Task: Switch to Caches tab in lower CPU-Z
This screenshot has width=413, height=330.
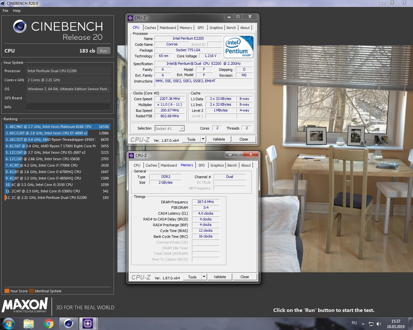Action: tap(151, 165)
